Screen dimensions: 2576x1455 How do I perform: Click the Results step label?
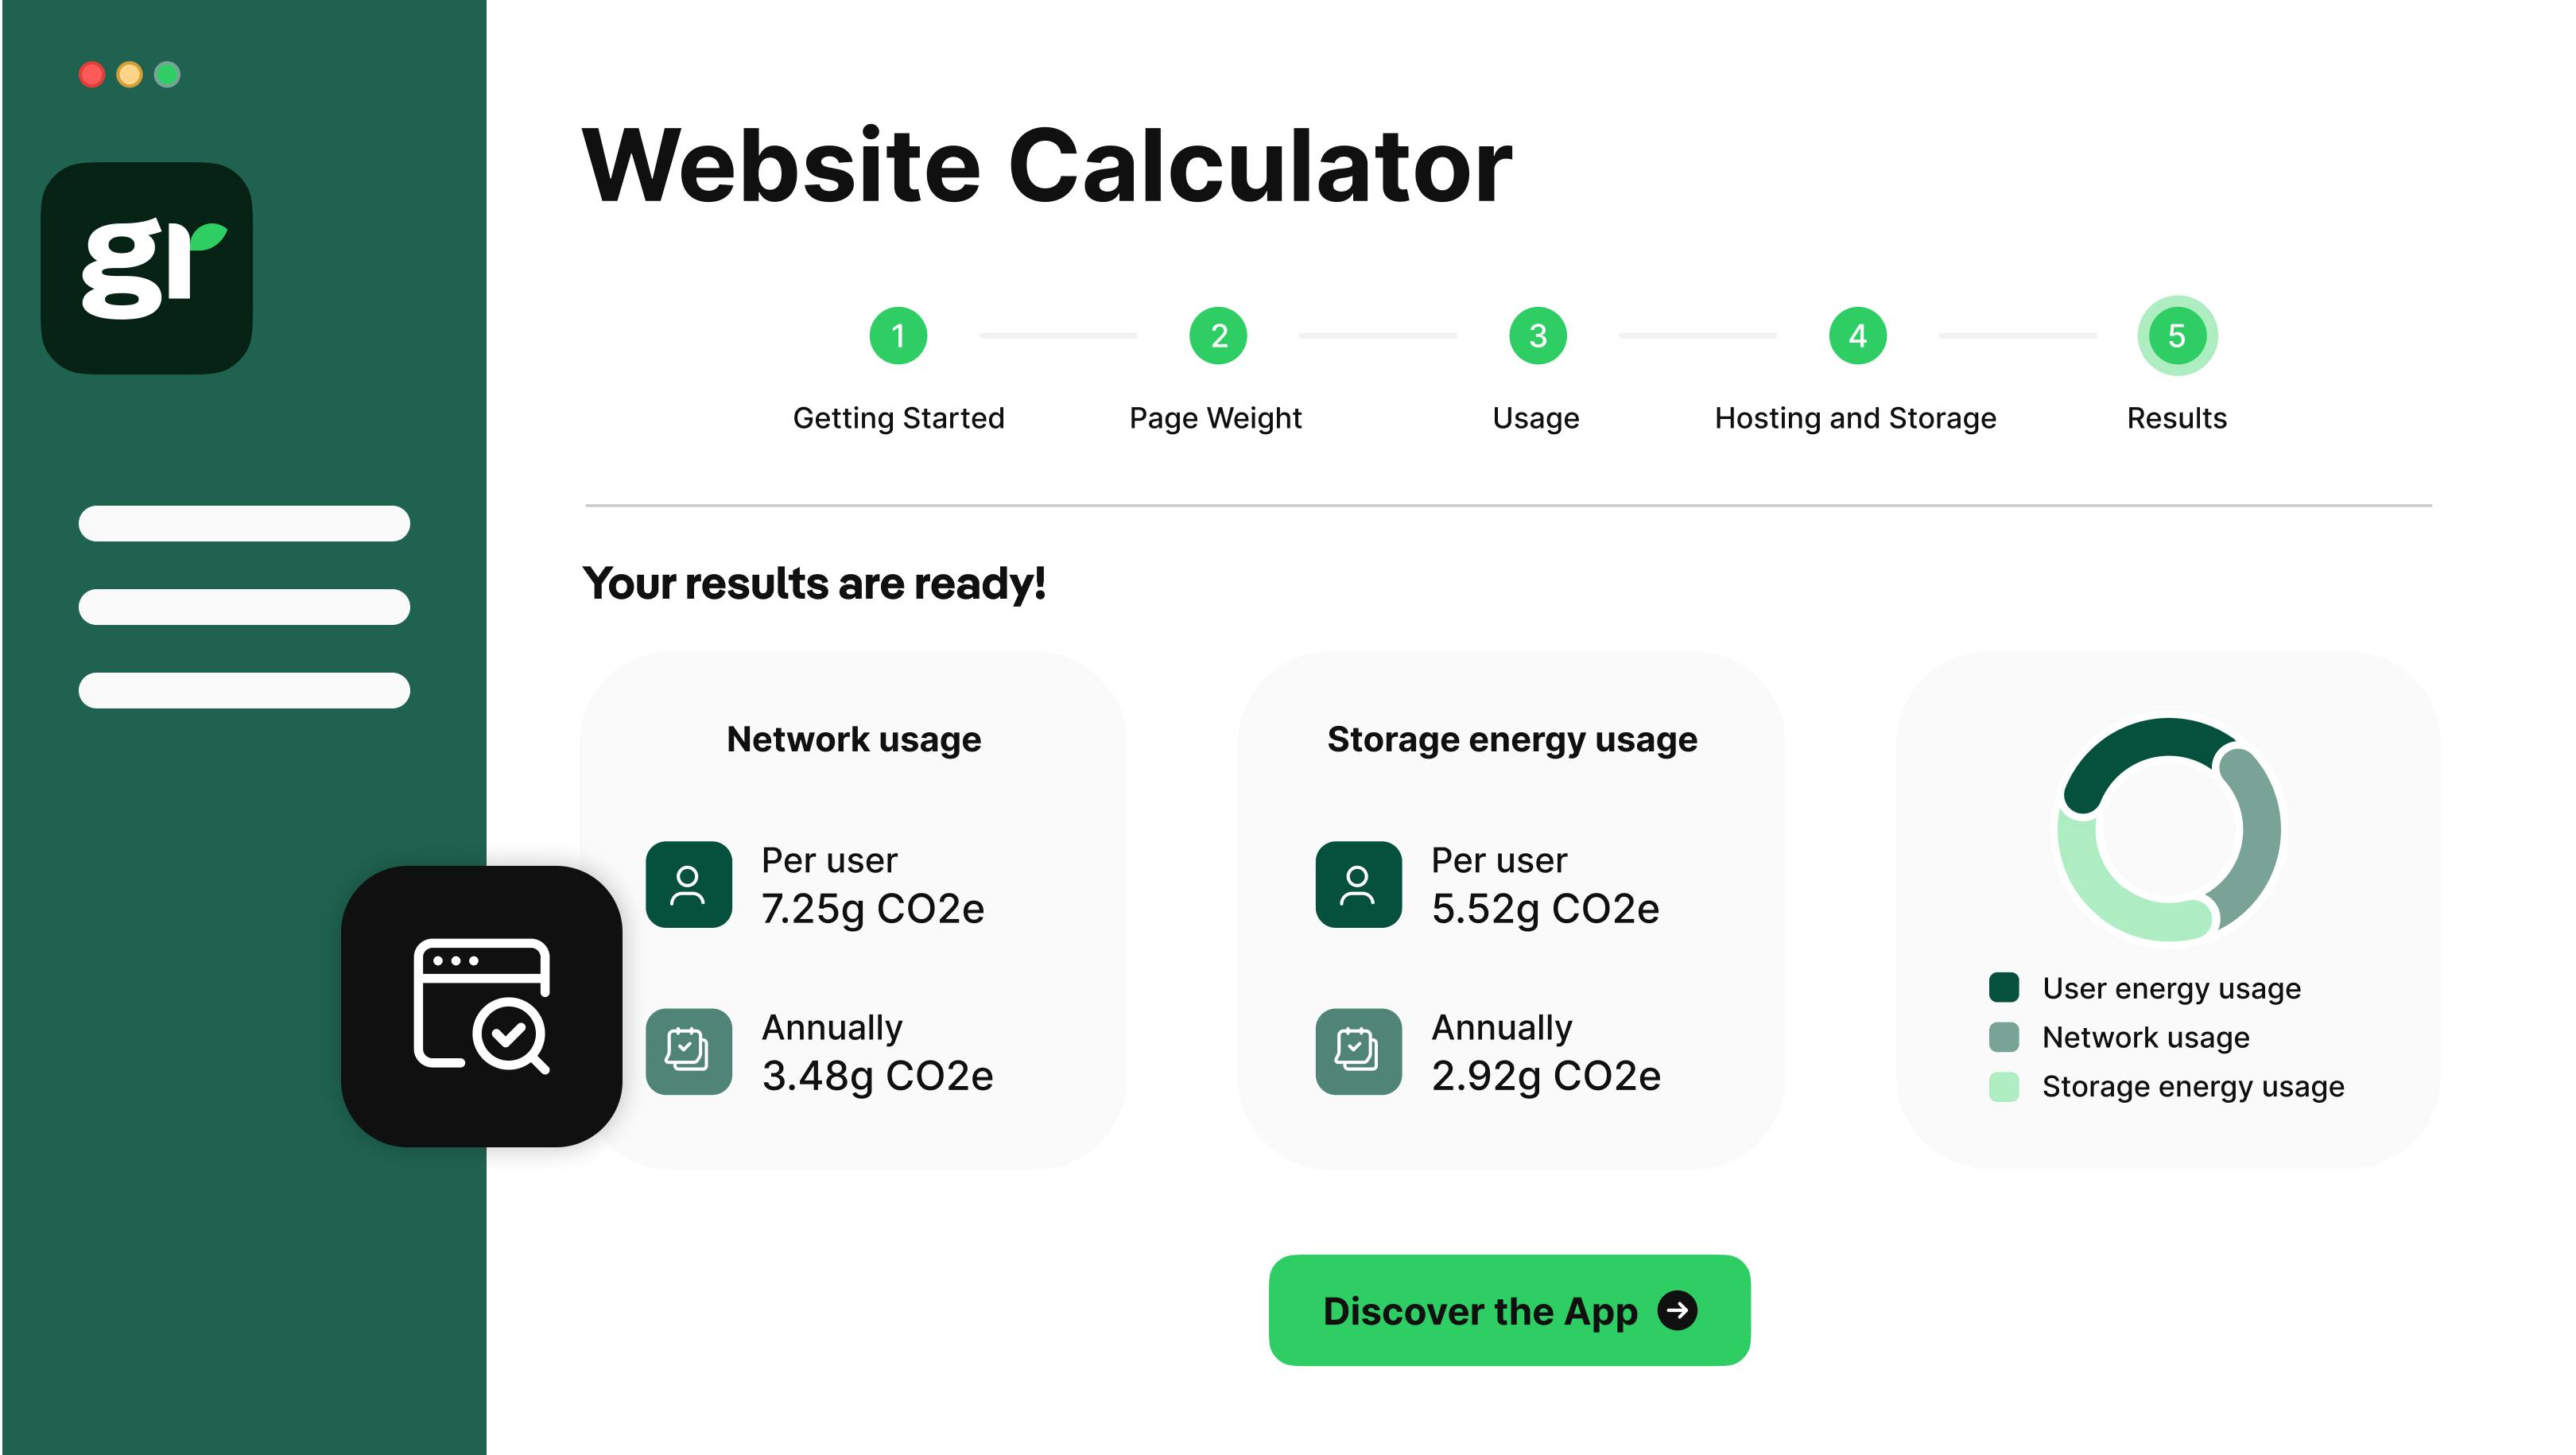click(2176, 418)
